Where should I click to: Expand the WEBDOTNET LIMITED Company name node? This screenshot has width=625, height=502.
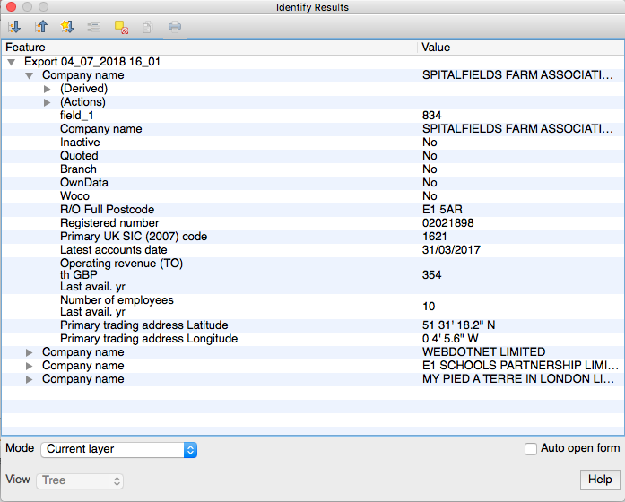29,352
